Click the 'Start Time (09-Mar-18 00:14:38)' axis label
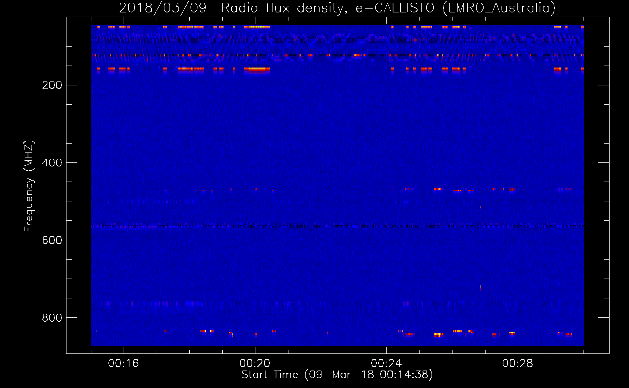 point(337,375)
